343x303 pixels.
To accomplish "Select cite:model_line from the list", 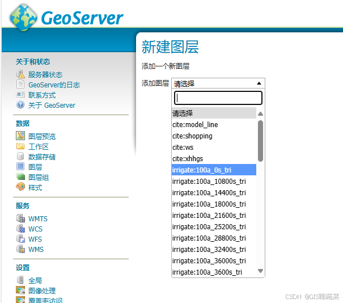I will (x=214, y=125).
